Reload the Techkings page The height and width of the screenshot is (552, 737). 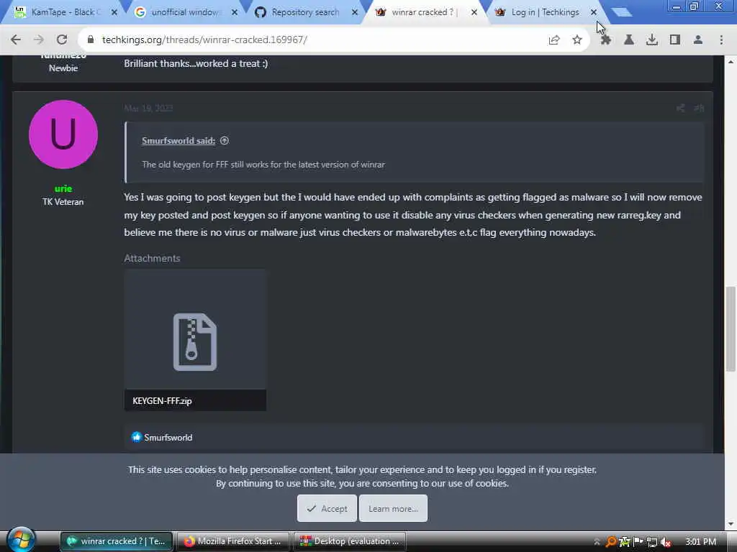[62, 40]
